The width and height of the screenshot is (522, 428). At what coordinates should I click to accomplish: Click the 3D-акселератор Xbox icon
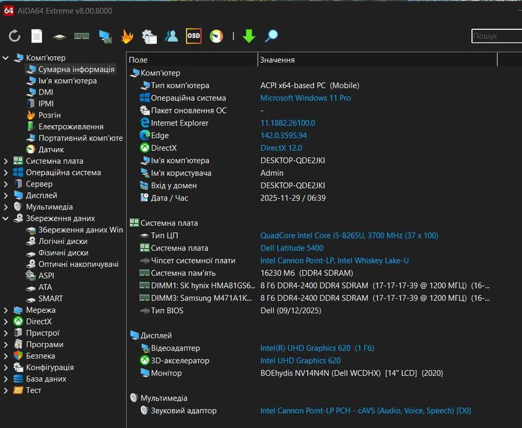click(144, 360)
